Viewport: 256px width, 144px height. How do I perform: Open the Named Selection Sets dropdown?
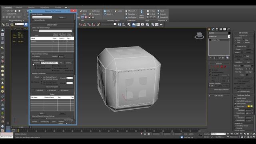(108, 24)
